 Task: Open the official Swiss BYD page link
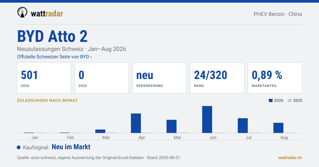[54, 57]
